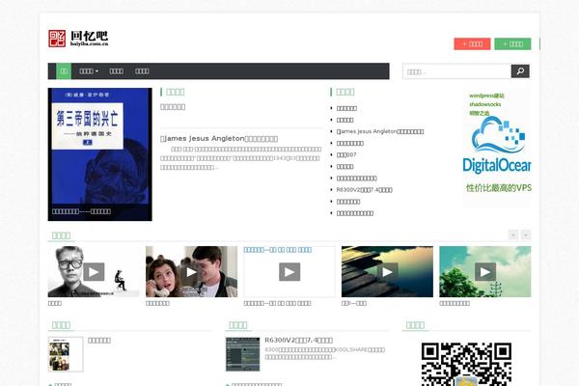Click the huiyiba.com.cn site logo
Screen dimensions: 579x386
[x=78, y=39]
